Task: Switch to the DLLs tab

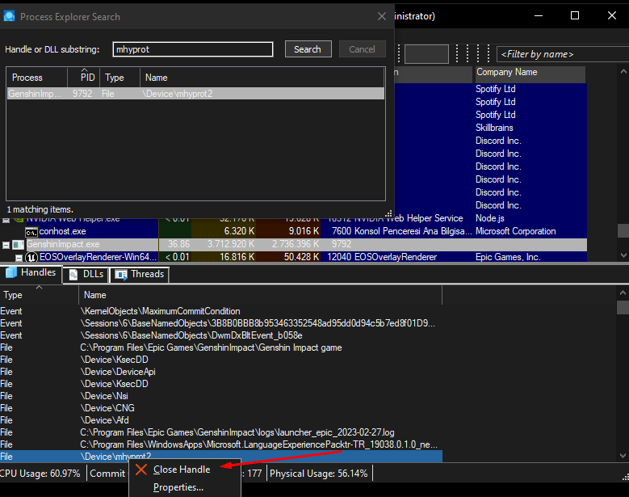Action: click(86, 274)
